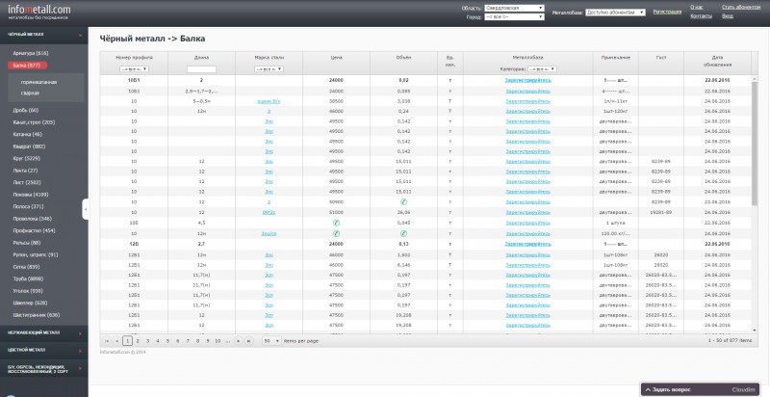Go to first page of results
The height and width of the screenshot is (397, 770).
pyautogui.click(x=107, y=340)
